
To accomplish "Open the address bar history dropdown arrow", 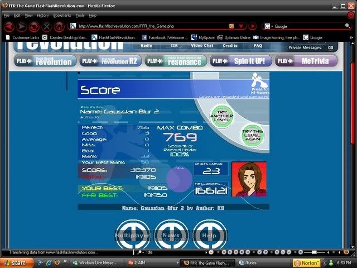I will [240, 26].
